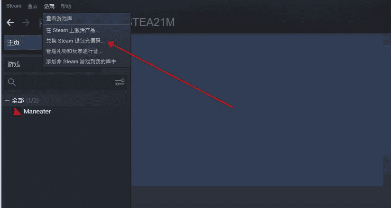Open the 查看 menu
The image size is (391, 208).
[33, 6]
